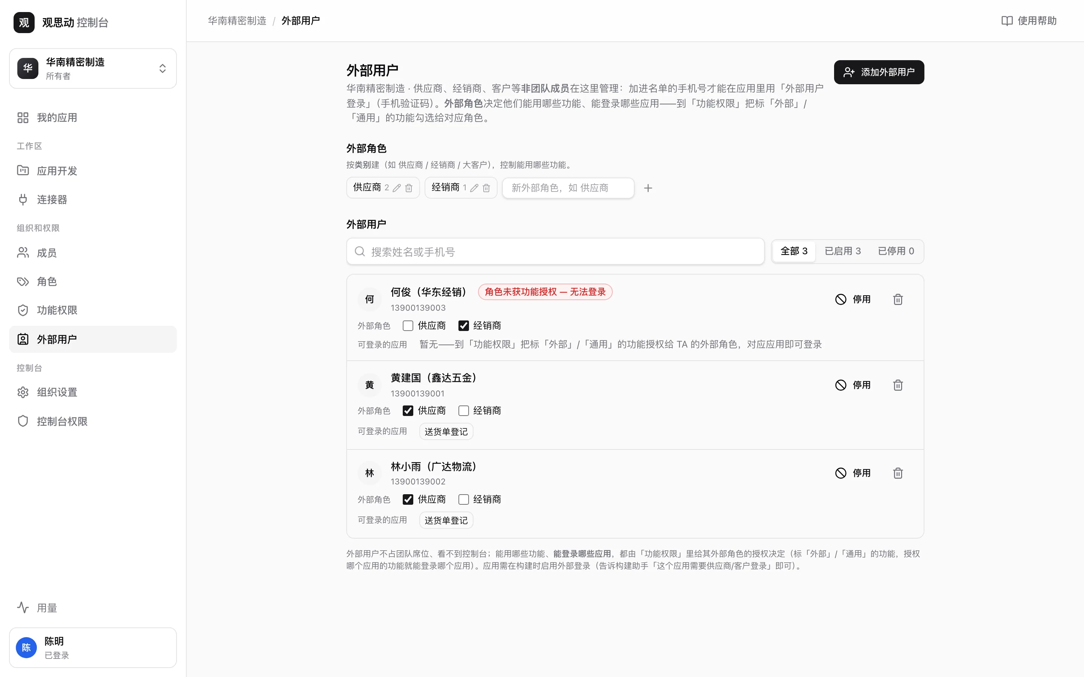Image resolution: width=1084 pixels, height=677 pixels.
Task: Open 我的应用 in the sidebar
Action: pyautogui.click(x=93, y=118)
